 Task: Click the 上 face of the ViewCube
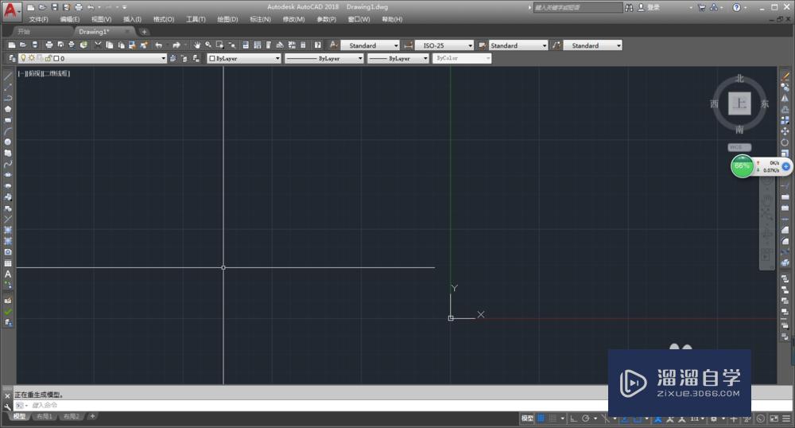[739, 103]
